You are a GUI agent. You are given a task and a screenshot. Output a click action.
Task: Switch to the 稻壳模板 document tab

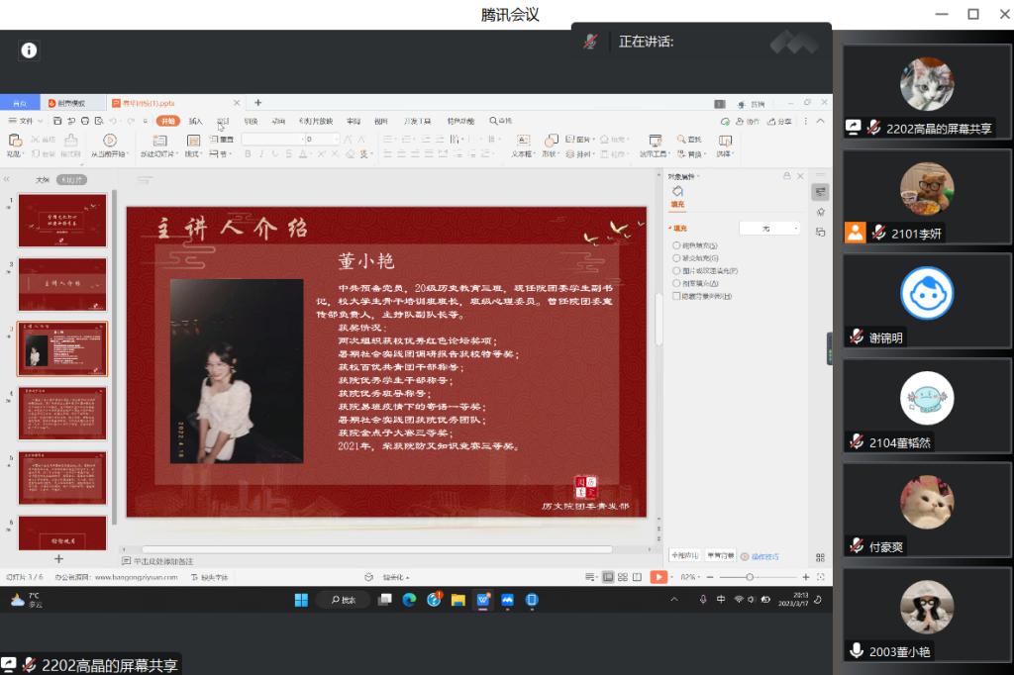point(71,103)
